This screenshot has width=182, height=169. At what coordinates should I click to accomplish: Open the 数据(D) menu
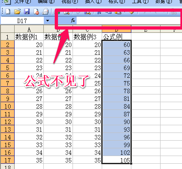click(x=163, y=1)
